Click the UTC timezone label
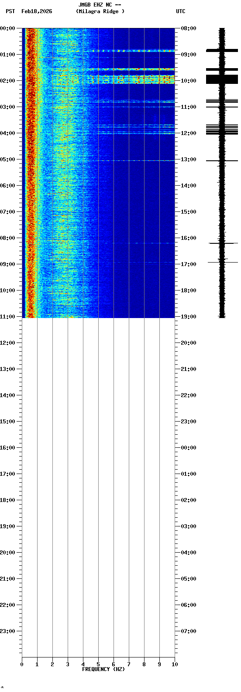This screenshot has height=692, width=241. 181,11
